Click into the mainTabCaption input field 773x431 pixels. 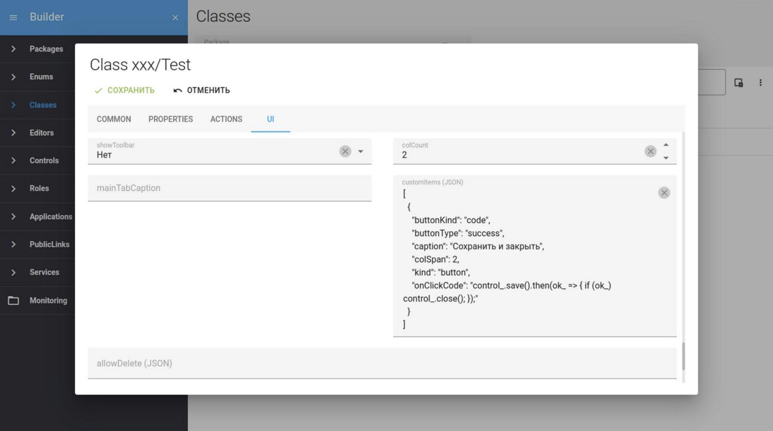tap(229, 188)
